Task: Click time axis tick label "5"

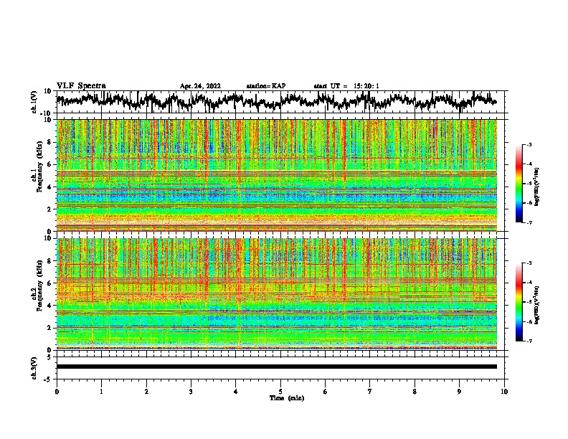Action: pyautogui.click(x=280, y=392)
